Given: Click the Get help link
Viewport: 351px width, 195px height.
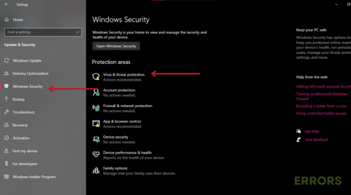Looking at the screenshot, I should click(311, 131).
